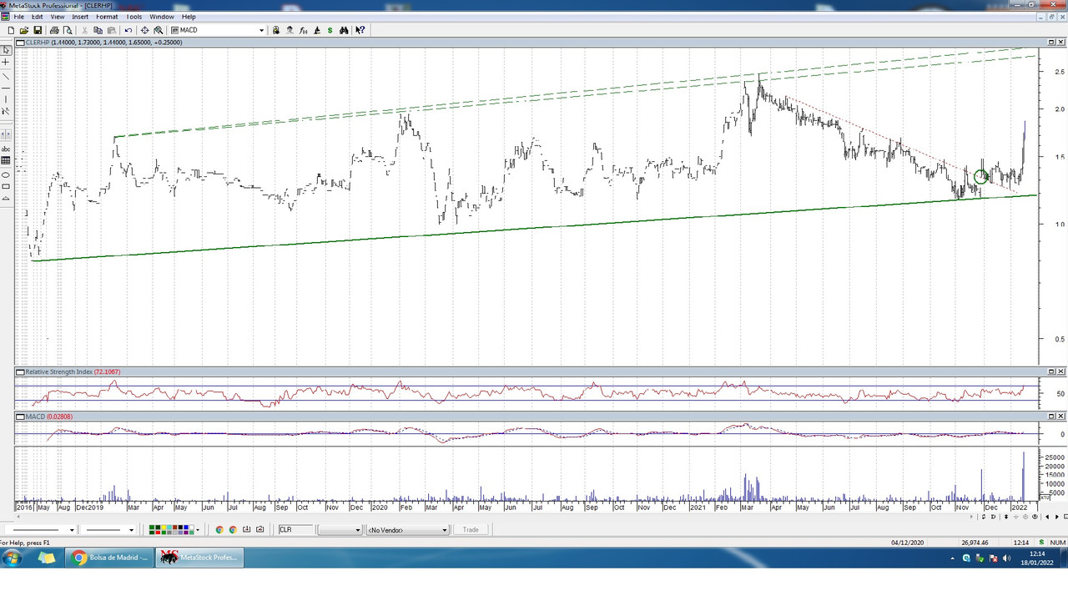Save chart with floppy disk icon
The width and height of the screenshot is (1068, 601).
click(x=38, y=30)
